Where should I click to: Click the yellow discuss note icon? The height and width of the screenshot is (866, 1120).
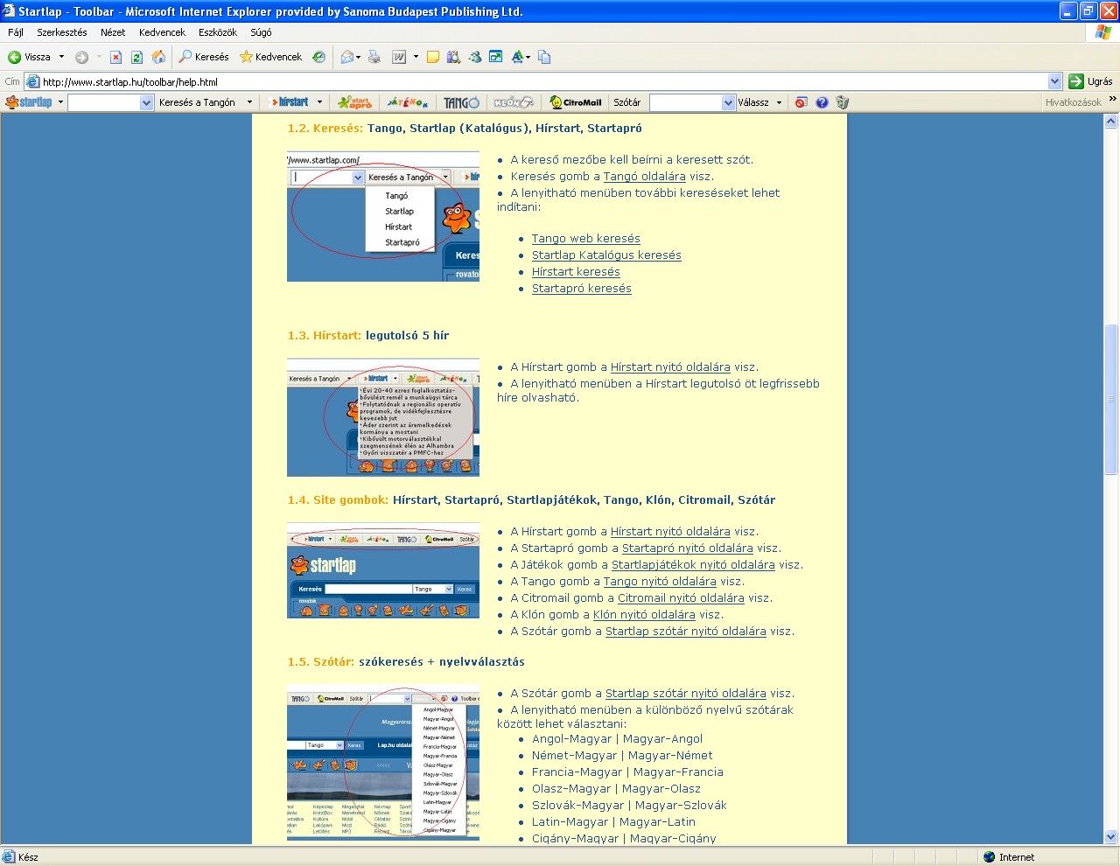tap(432, 57)
